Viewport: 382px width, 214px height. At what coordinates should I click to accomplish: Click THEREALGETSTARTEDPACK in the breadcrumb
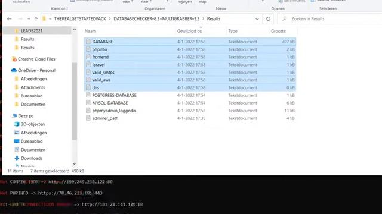coord(80,18)
